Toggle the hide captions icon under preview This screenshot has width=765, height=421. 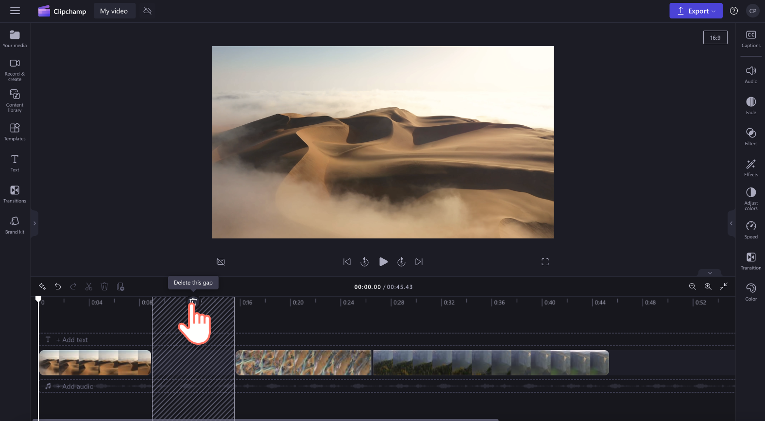click(221, 262)
